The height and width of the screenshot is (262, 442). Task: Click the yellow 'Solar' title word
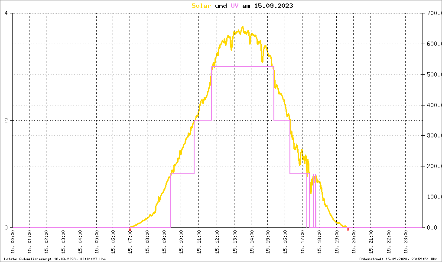[x=201, y=6]
